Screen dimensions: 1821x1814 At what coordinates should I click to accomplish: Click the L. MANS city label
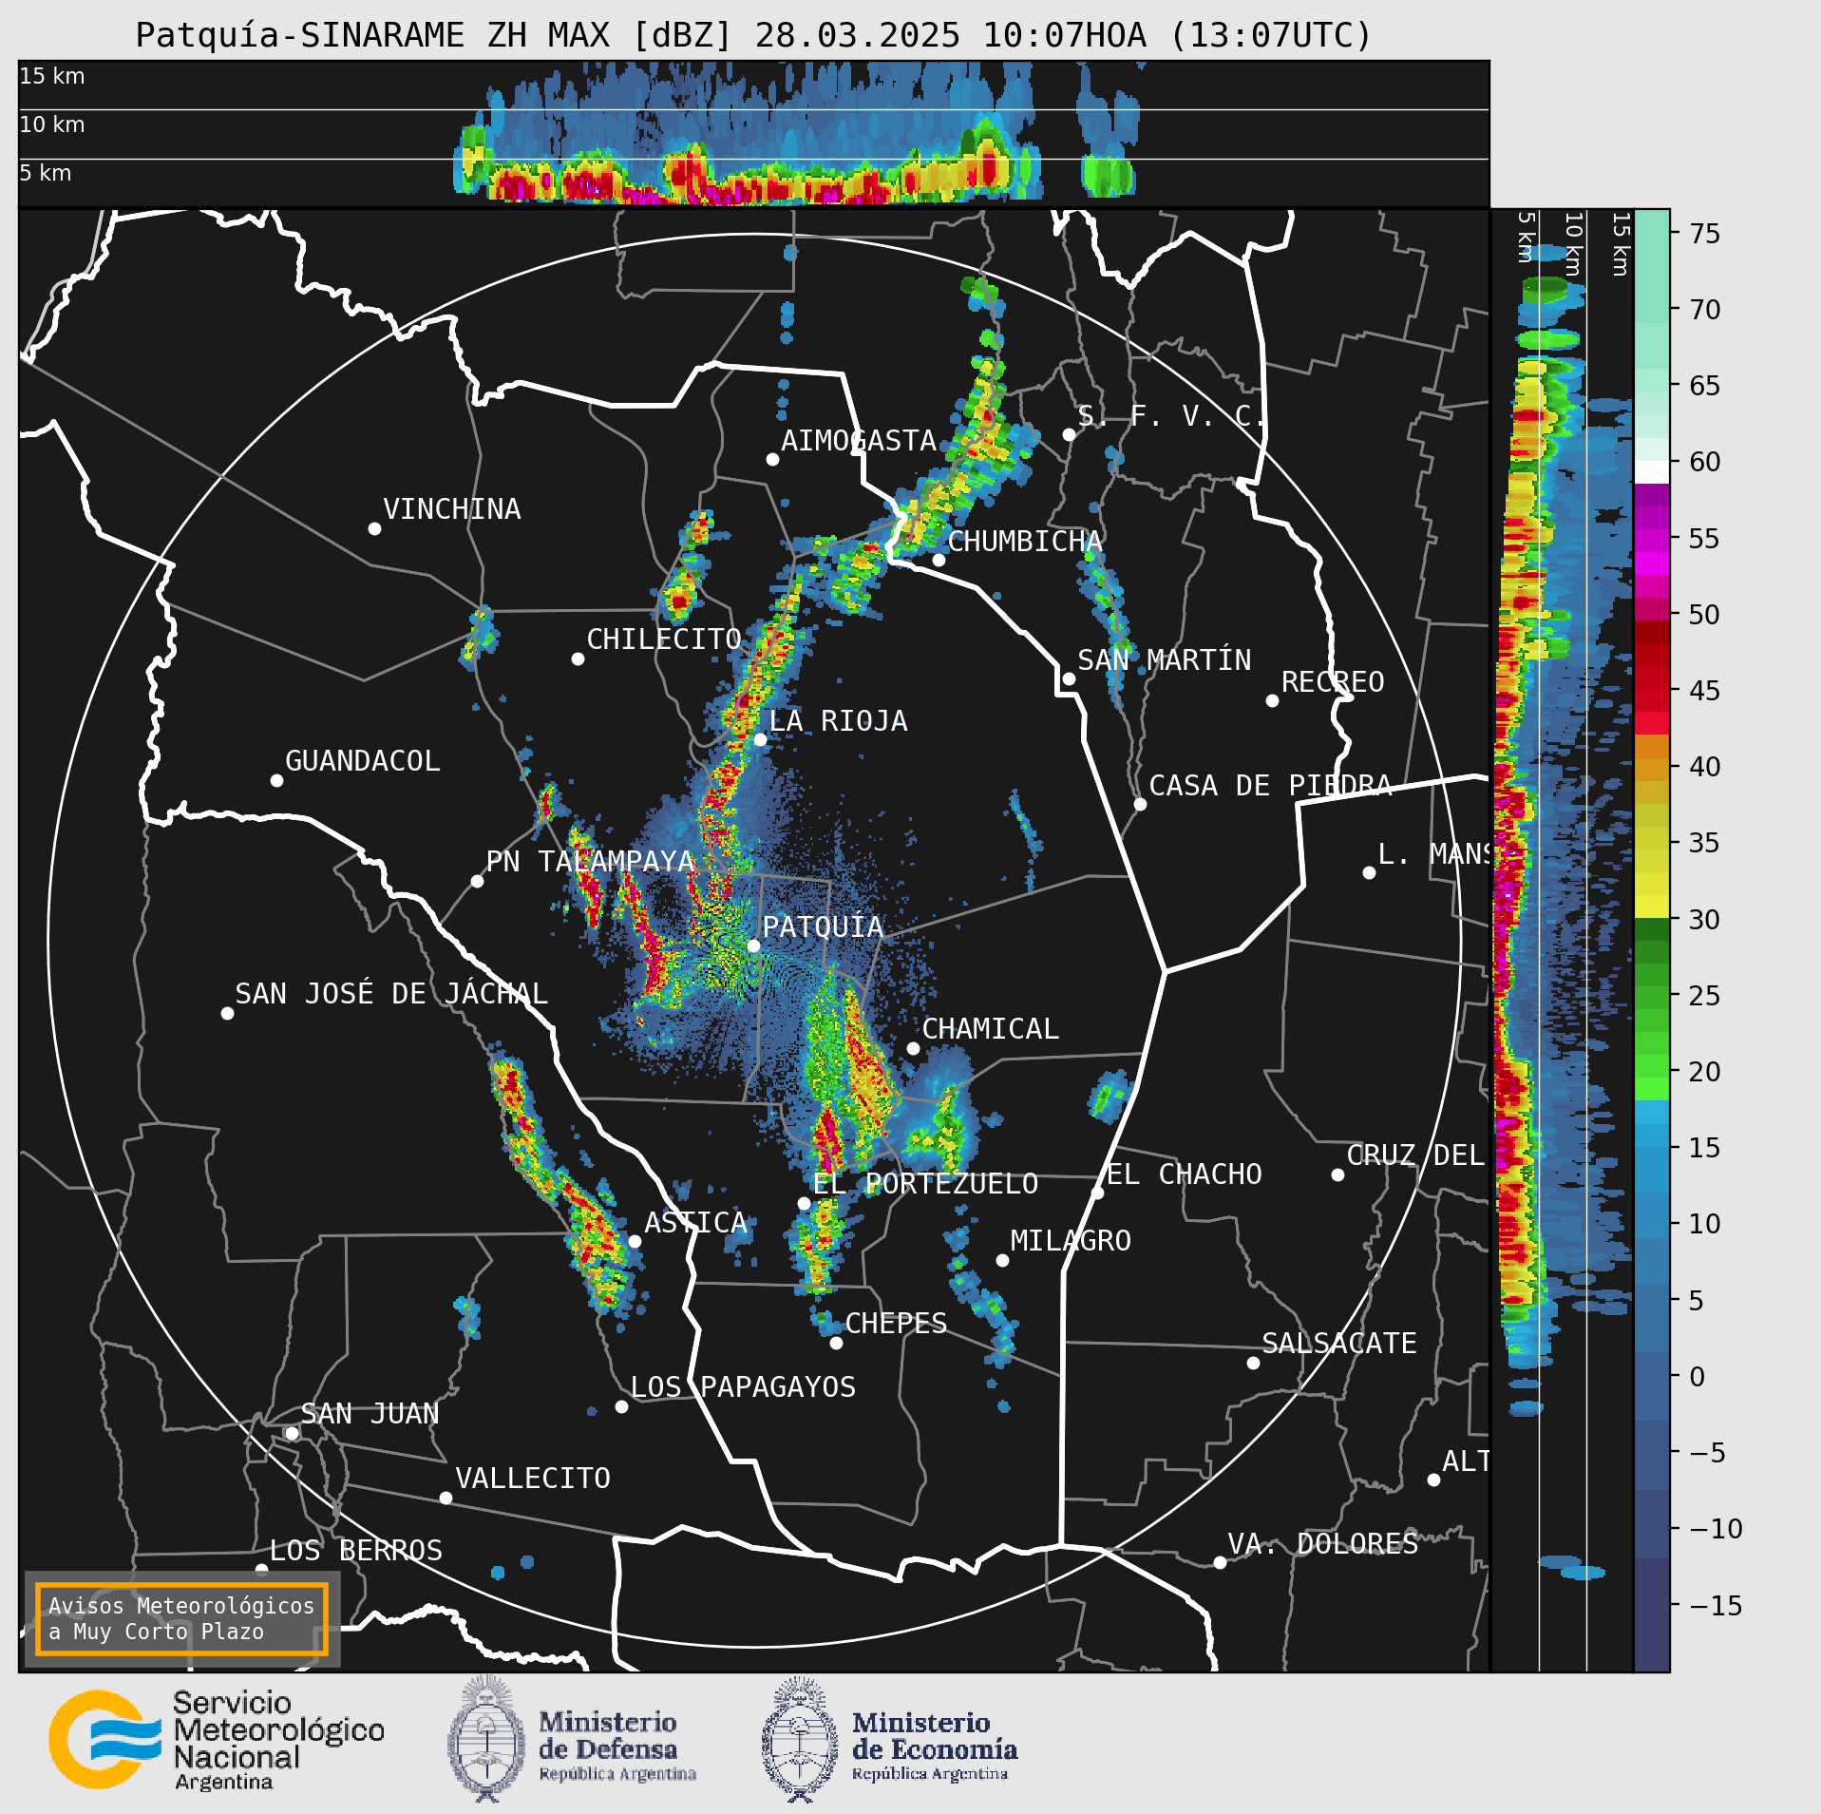pos(1434,854)
